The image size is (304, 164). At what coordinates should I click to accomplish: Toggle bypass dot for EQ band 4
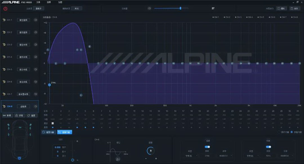(x=77, y=127)
